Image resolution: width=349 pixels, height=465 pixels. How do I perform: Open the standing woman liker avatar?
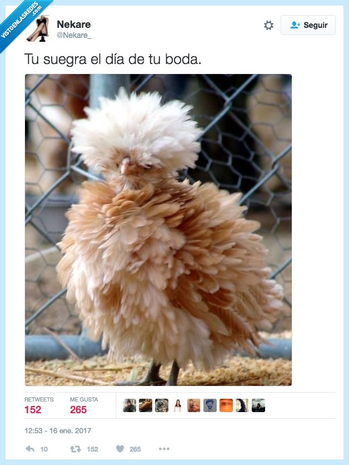pyautogui.click(x=178, y=405)
